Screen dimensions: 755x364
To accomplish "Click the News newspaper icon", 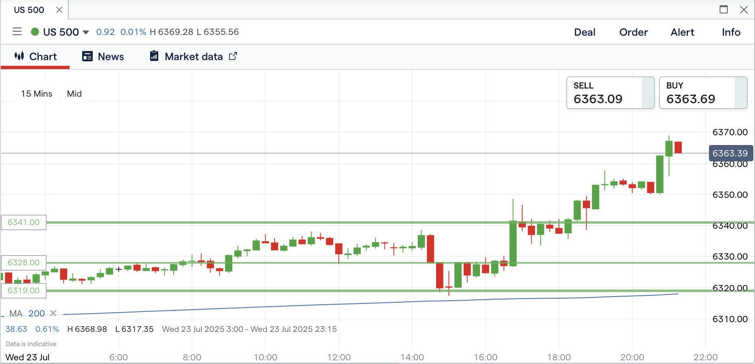I will (87, 56).
